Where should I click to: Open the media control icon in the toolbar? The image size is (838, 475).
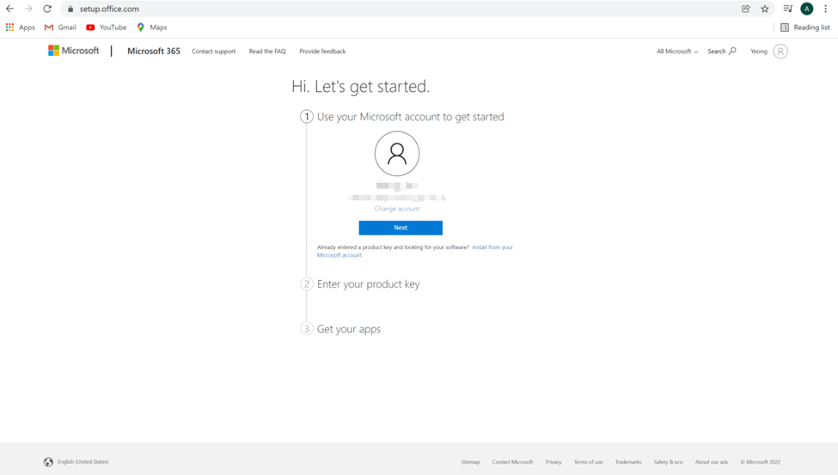pyautogui.click(x=788, y=9)
